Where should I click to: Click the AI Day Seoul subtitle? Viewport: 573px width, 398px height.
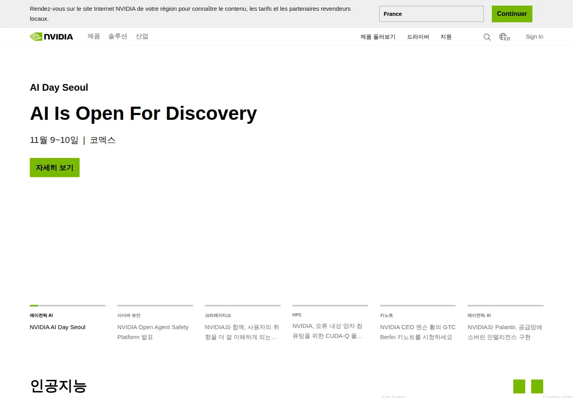59,88
